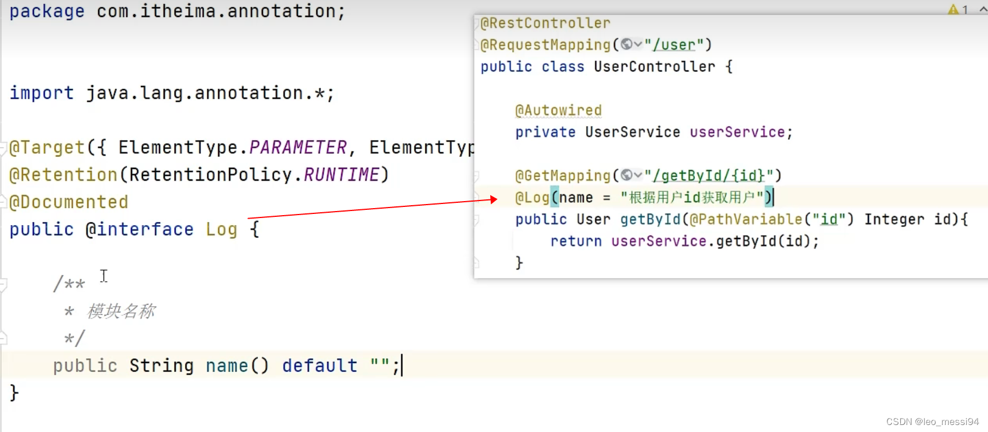
Task: Click the @GetMapping annotation name
Action: click(563, 175)
